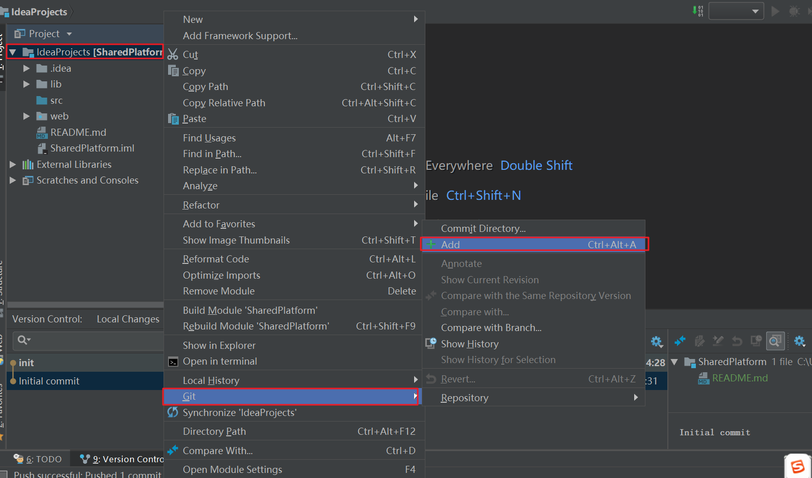Viewport: 812px width, 478px height.
Task: Choose Add Framework Support
Action: pyautogui.click(x=294, y=36)
